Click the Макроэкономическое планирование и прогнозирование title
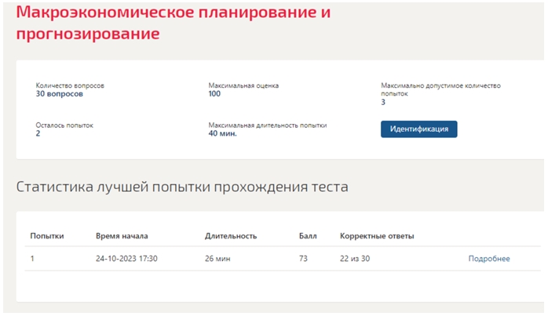This screenshot has height=327, width=548. 174,23
